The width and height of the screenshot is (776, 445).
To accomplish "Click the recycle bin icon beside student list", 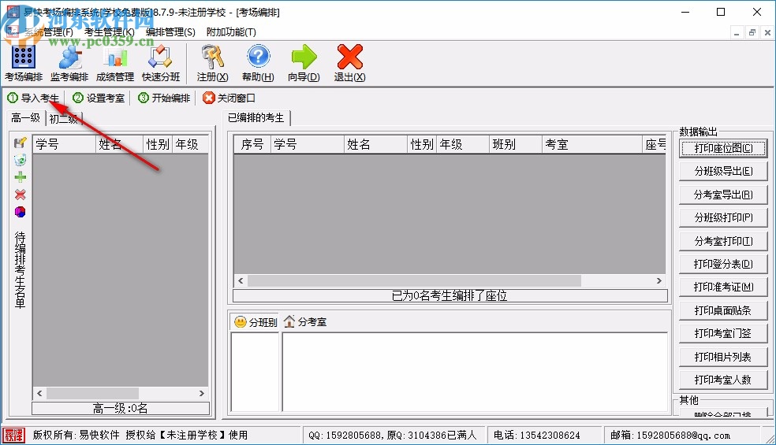I will coord(20,160).
